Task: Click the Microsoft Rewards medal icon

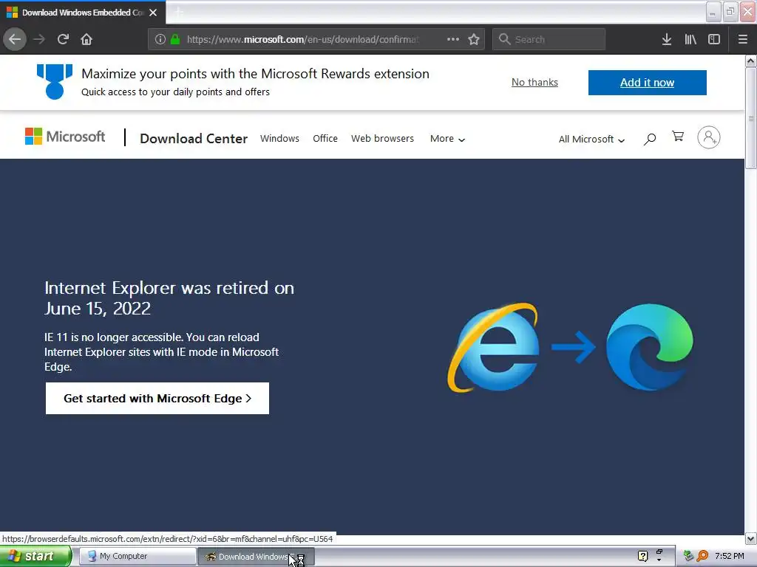Action: (x=55, y=81)
